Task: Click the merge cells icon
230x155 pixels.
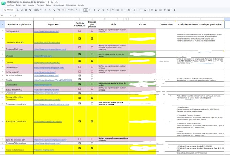Action: pyautogui.click(x=122, y=10)
